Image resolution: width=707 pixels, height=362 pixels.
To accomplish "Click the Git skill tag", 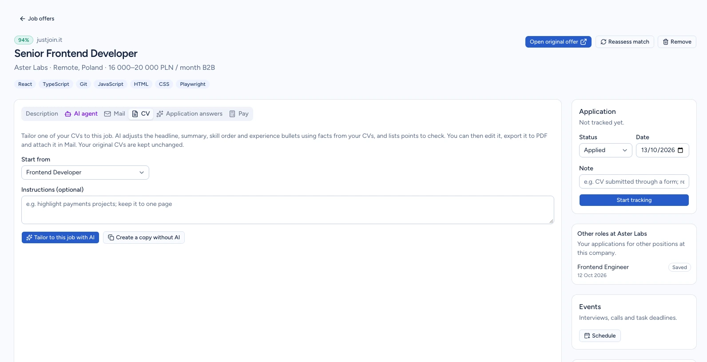I will 83,84.
